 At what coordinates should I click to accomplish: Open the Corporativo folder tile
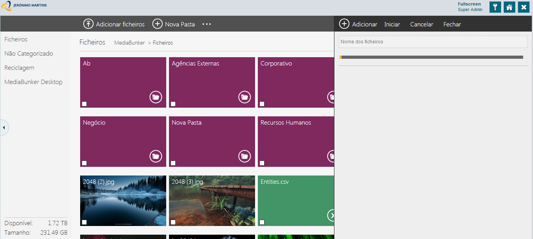click(296, 82)
